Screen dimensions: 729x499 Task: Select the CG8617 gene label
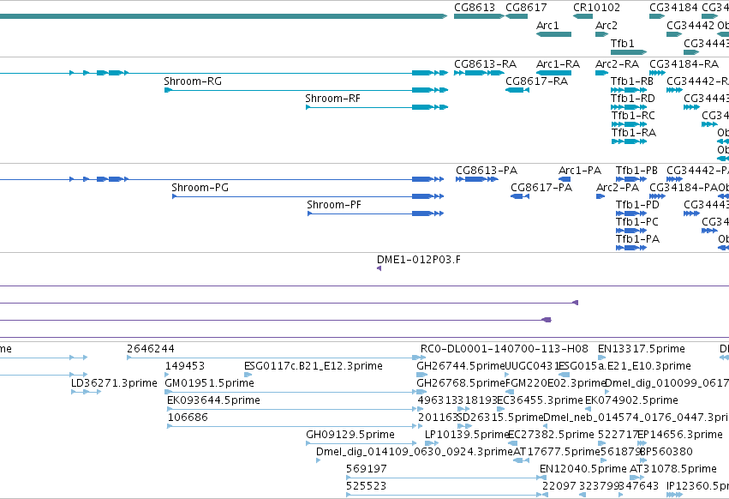point(526,8)
